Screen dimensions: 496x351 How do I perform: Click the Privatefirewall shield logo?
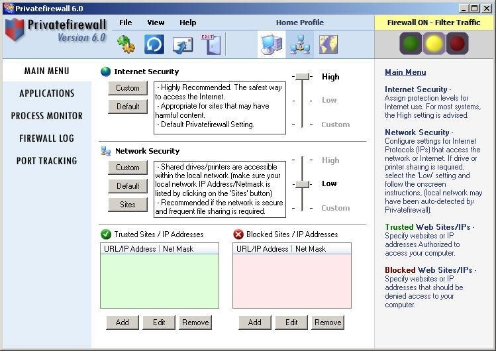pos(15,30)
